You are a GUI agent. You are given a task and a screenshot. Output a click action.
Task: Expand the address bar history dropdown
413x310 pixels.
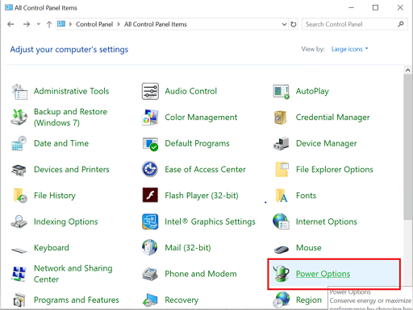click(x=284, y=24)
